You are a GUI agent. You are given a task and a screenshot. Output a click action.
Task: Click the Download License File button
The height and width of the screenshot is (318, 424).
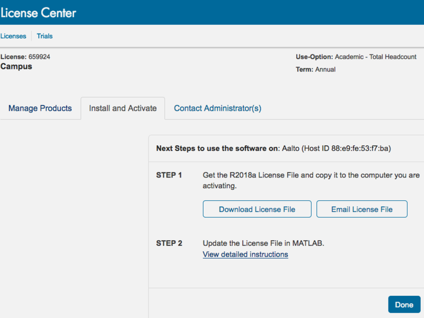point(257,209)
